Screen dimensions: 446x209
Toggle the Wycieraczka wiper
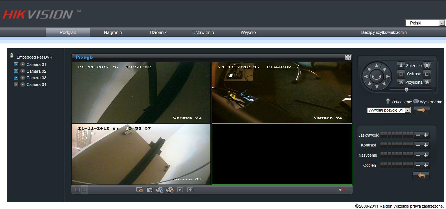pyautogui.click(x=416, y=101)
